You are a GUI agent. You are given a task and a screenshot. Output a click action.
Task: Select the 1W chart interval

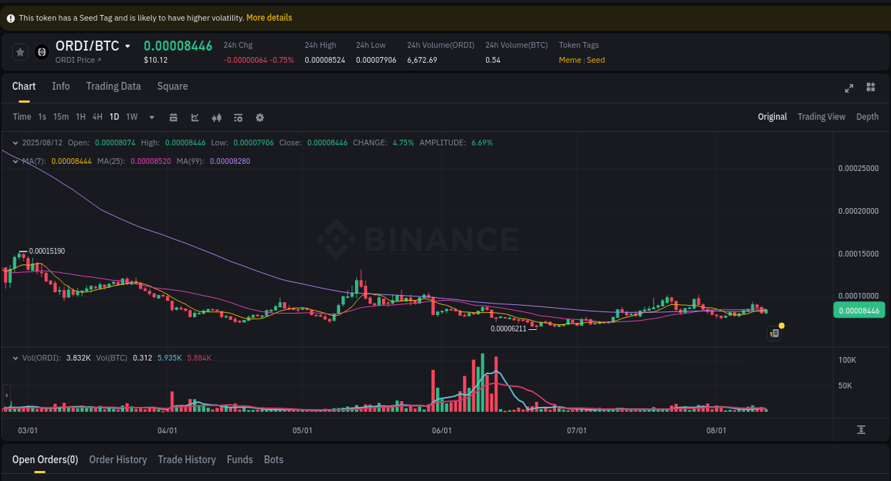click(x=131, y=116)
